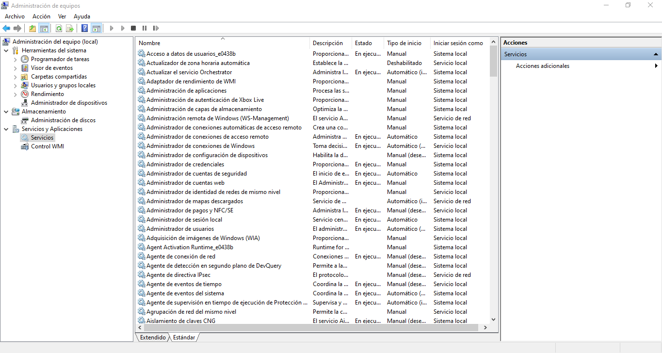Collapse the Servicios actions section
The image size is (662, 353).
[x=656, y=54]
